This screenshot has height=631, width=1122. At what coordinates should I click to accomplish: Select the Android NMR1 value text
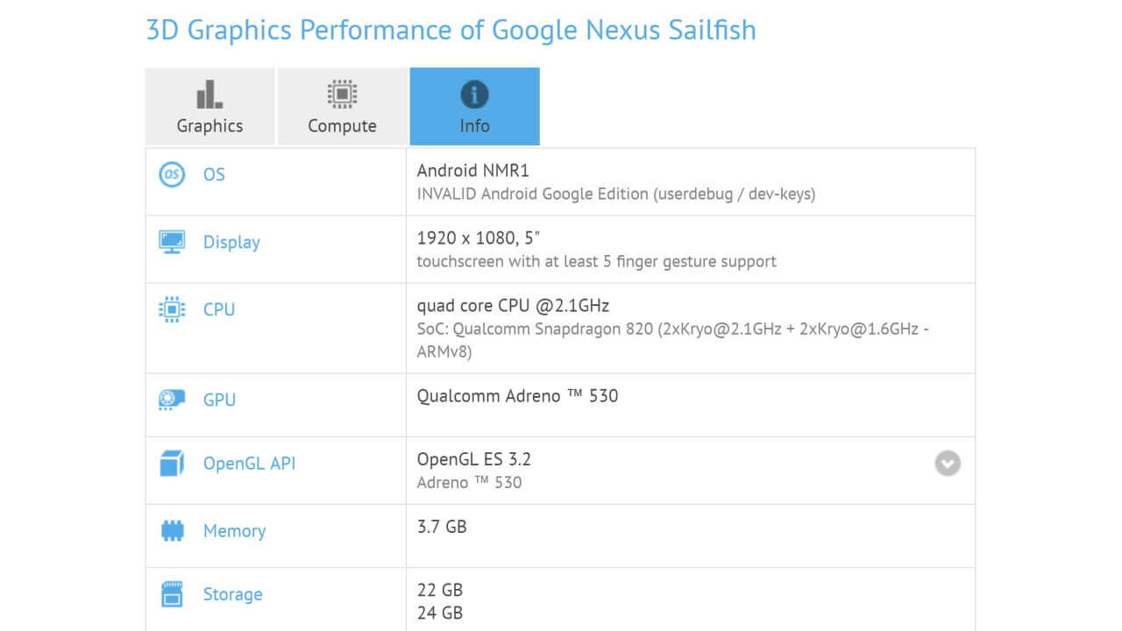point(473,170)
